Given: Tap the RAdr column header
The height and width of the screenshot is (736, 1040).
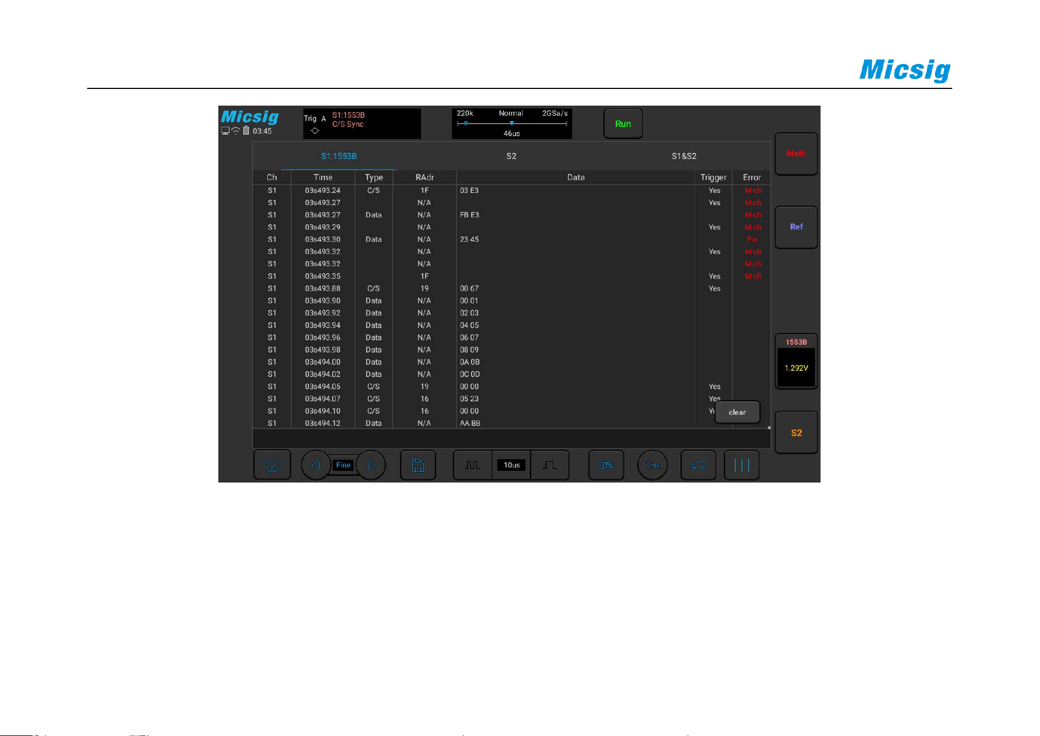Looking at the screenshot, I should tap(424, 177).
